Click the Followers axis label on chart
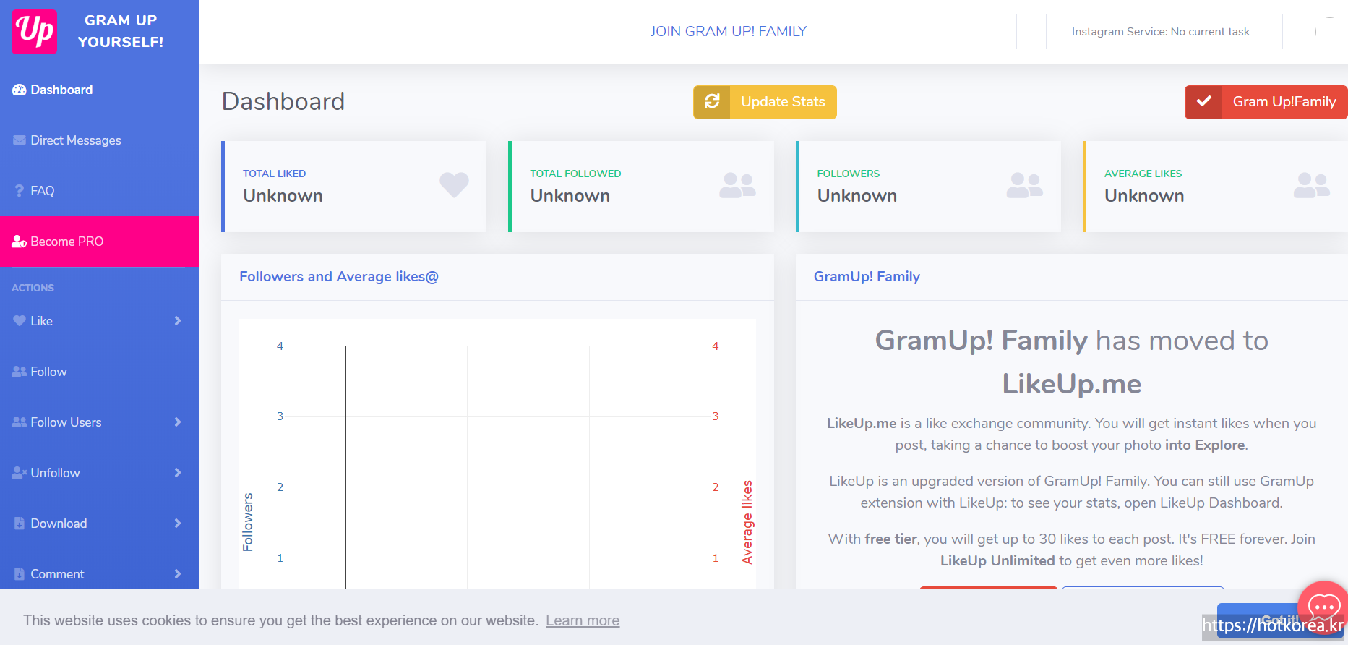1348x645 pixels. [x=248, y=522]
